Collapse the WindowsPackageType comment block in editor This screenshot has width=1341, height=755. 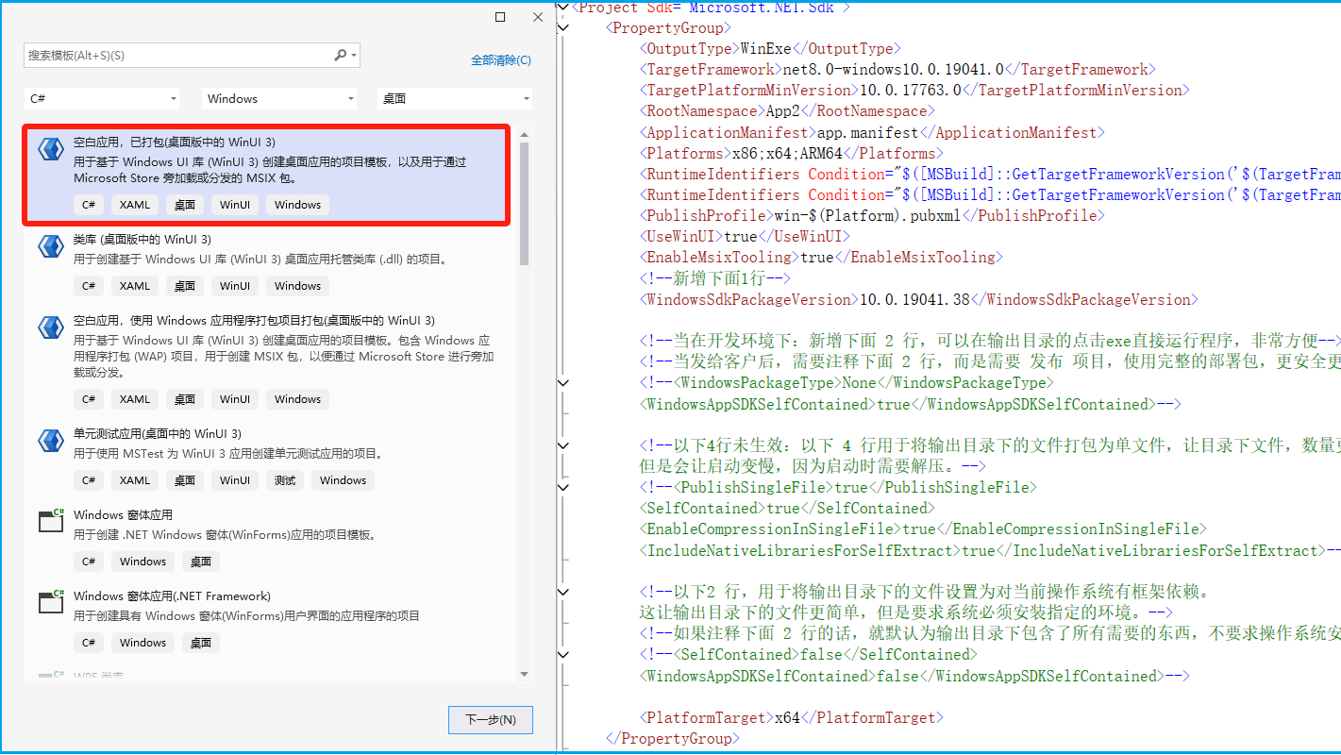pyautogui.click(x=563, y=382)
